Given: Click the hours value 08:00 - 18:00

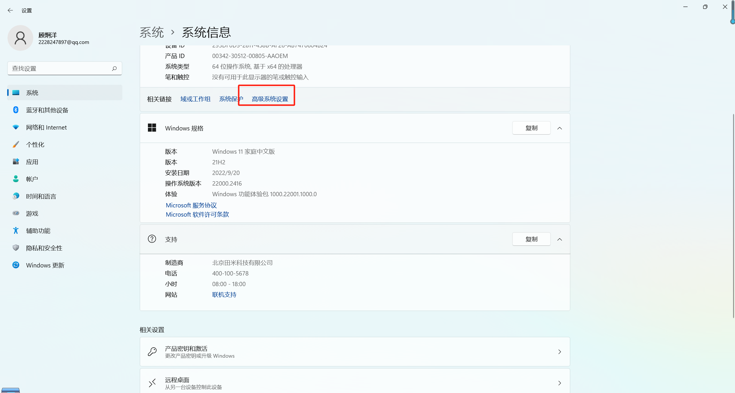Looking at the screenshot, I should pos(229,284).
